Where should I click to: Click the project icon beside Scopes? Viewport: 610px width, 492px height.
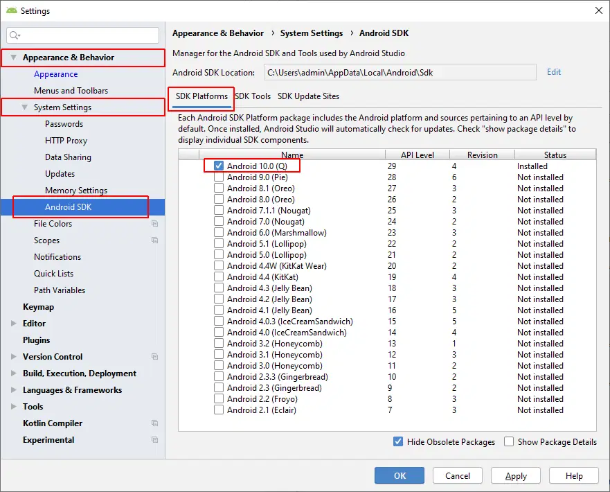(x=155, y=240)
